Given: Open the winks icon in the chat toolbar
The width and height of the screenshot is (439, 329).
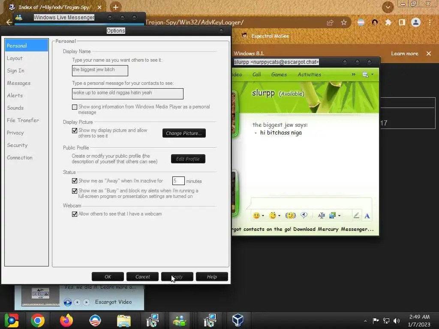Looking at the screenshot, I should [273, 215].
